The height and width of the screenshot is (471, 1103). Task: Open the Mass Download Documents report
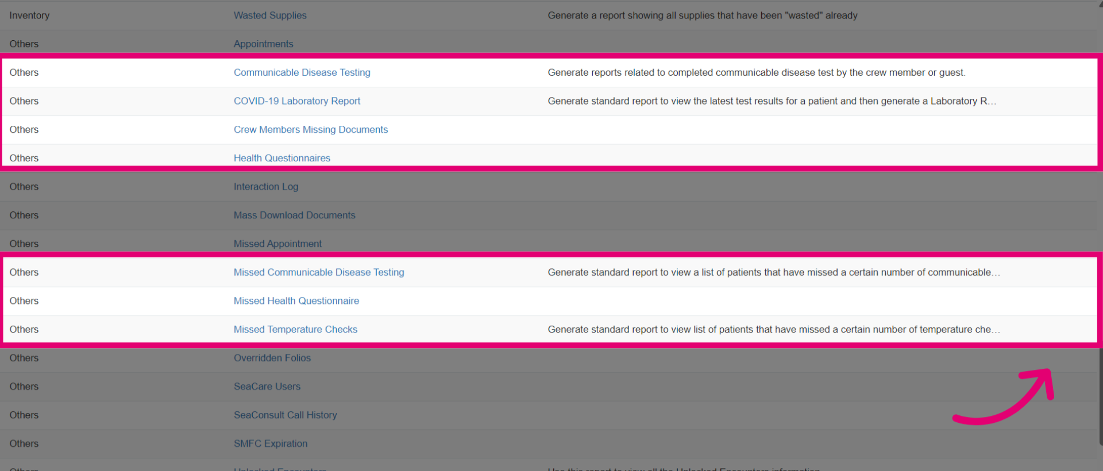click(295, 215)
